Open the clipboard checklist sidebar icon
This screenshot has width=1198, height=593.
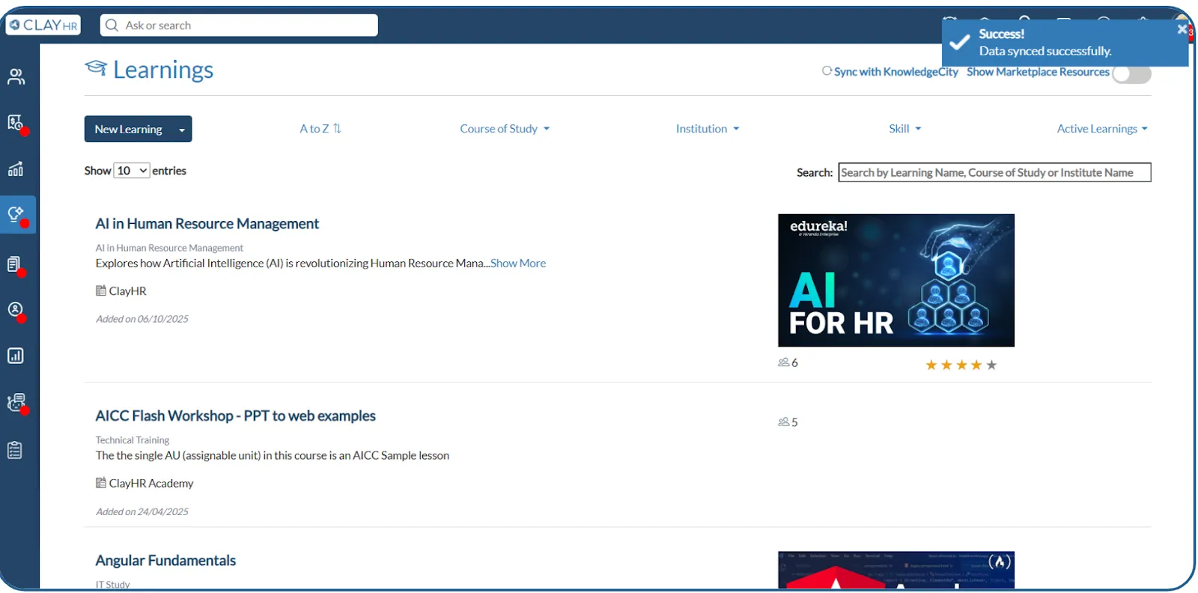click(x=15, y=450)
